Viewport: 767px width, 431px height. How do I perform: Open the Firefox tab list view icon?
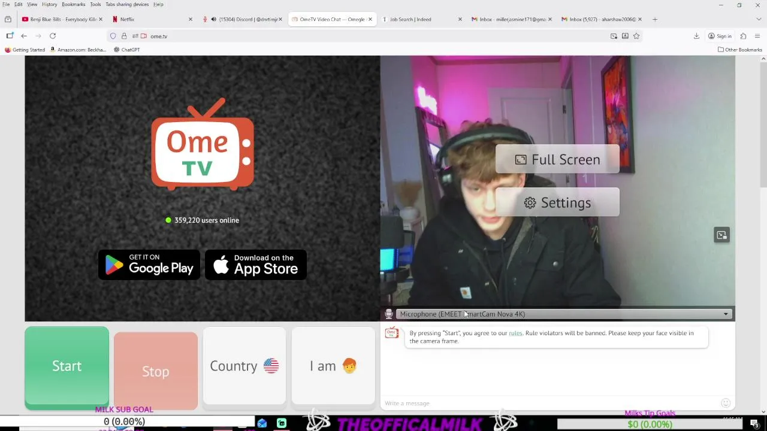tap(8, 19)
